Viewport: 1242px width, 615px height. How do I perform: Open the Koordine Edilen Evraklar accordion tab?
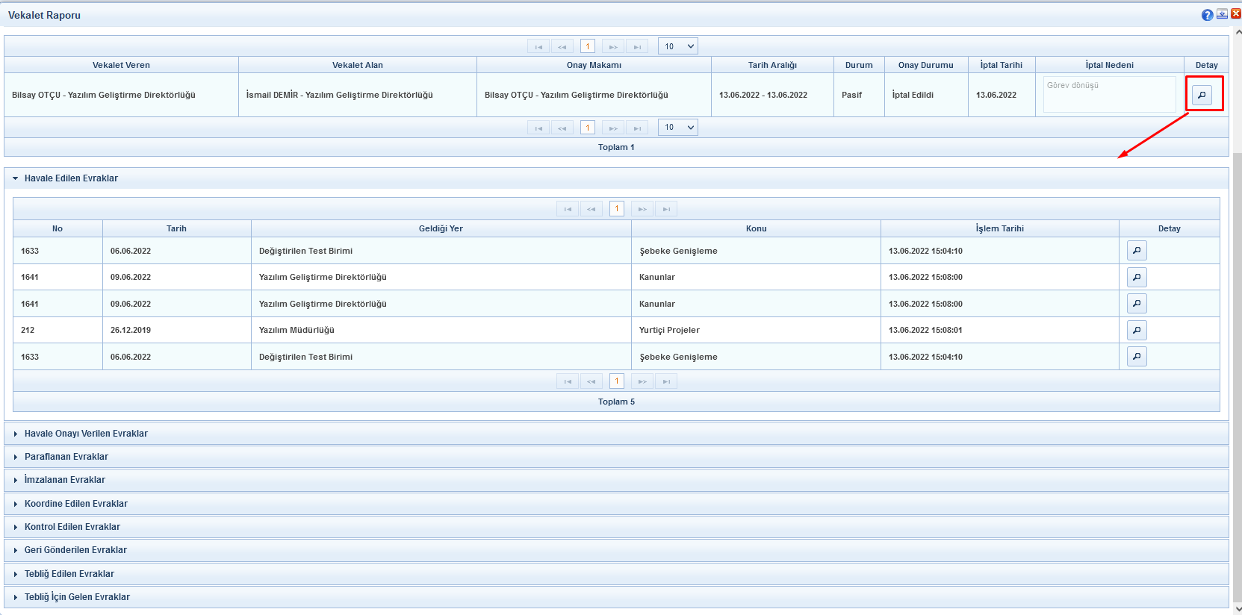(x=75, y=504)
